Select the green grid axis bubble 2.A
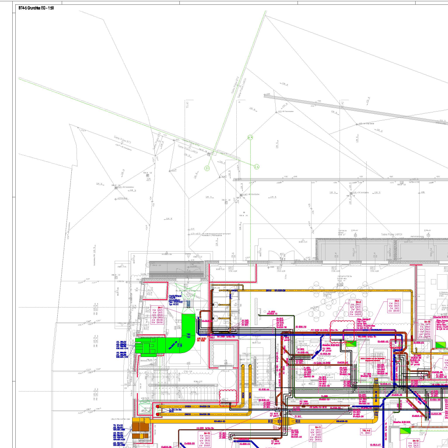This screenshot has height=448, width=448. pos(257,166)
